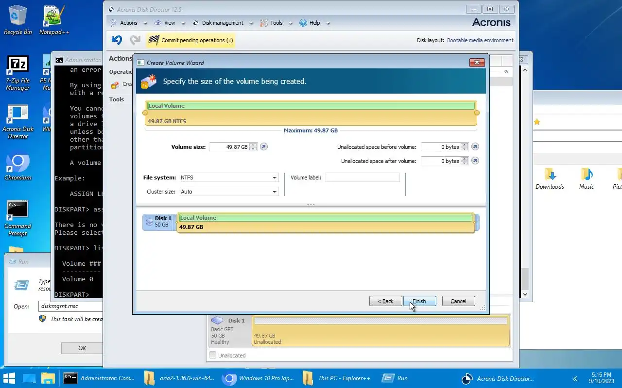
Task: Switch to This PC Explorer++ taskbar item
Action: click(337, 378)
